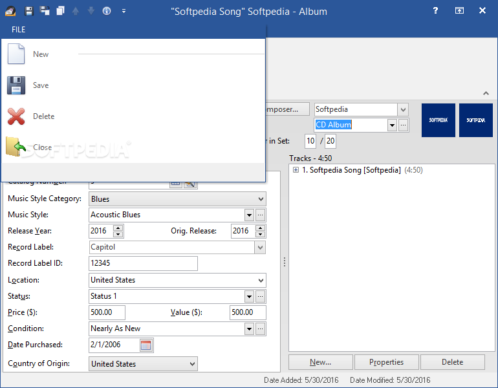Viewport: 498px width, 388px height.
Task: Click the set total field showing 20
Action: (330, 141)
